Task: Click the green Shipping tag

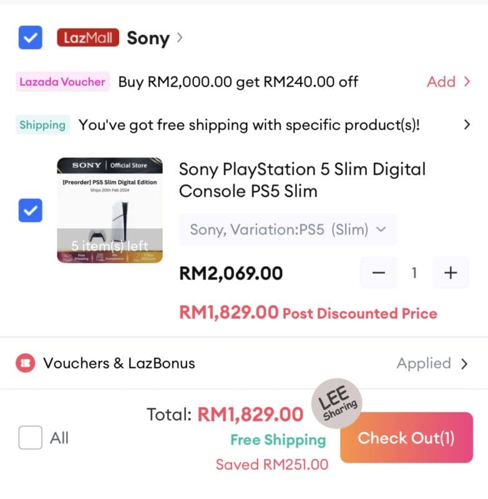Action: click(x=42, y=125)
